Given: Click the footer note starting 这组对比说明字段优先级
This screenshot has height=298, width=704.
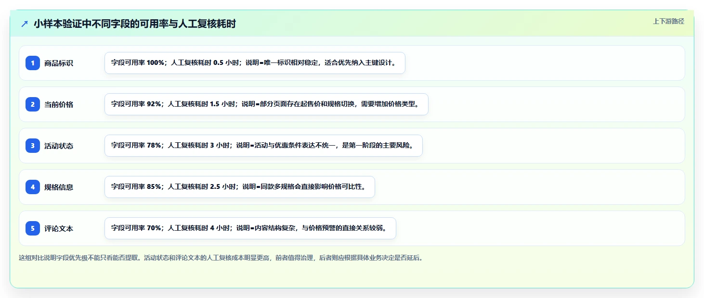Looking at the screenshot, I should (221, 258).
